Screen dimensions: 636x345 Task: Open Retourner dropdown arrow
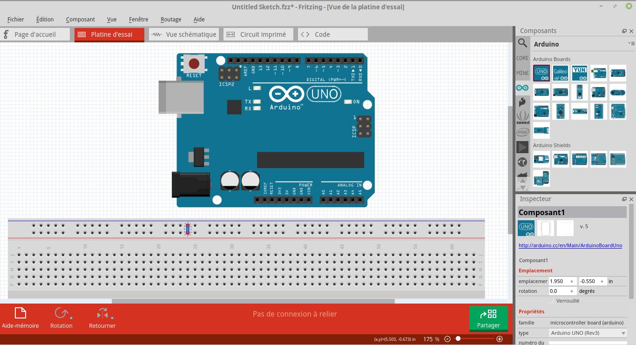[x=112, y=318]
